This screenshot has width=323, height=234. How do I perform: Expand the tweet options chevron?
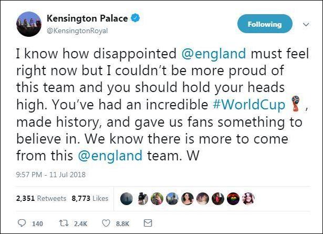point(306,24)
